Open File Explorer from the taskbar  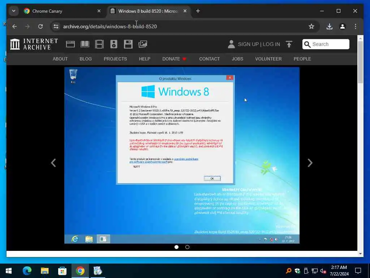44,271
